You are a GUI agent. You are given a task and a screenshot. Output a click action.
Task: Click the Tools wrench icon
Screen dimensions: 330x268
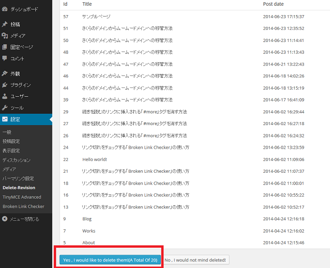click(5, 108)
